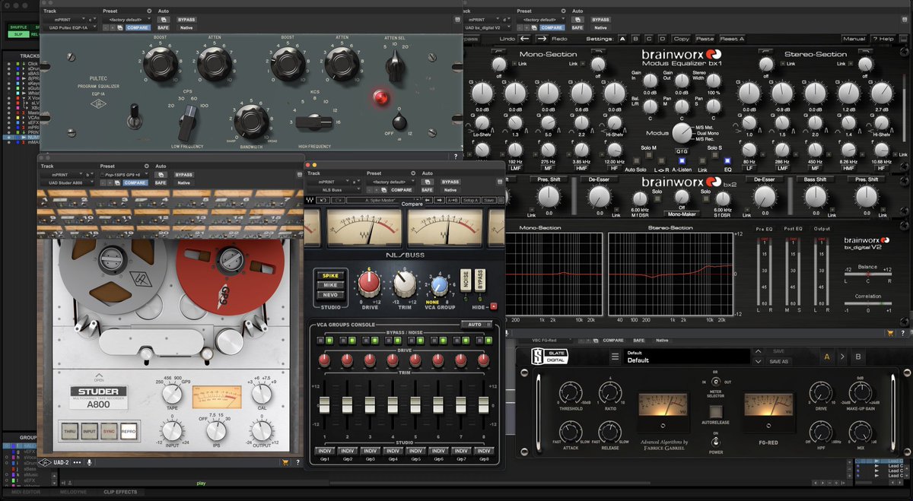
Task: Click the Studer SYNC button
Action: point(110,430)
